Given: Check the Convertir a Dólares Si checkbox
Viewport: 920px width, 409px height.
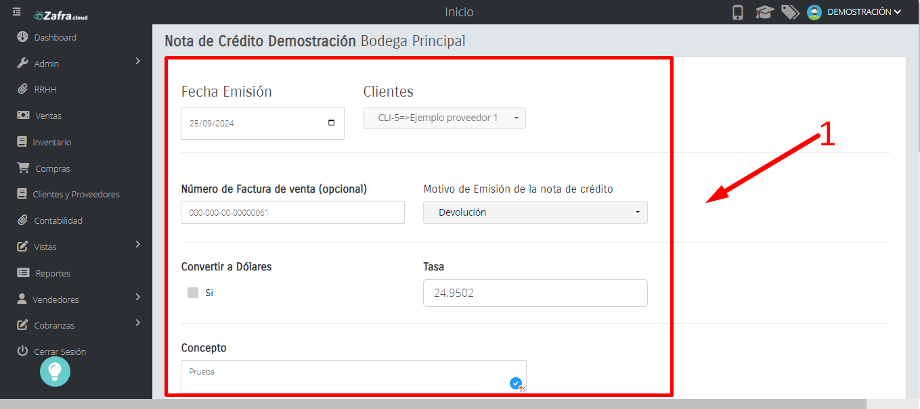Looking at the screenshot, I should click(193, 293).
